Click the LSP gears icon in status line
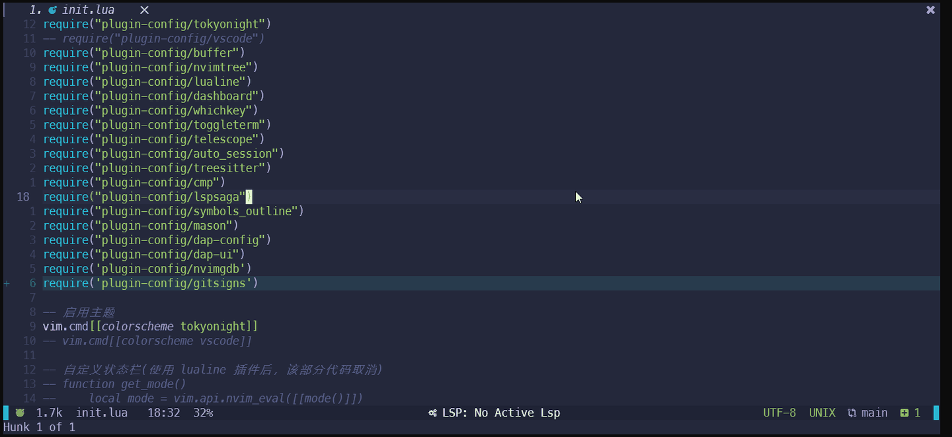This screenshot has width=952, height=437. (x=432, y=413)
